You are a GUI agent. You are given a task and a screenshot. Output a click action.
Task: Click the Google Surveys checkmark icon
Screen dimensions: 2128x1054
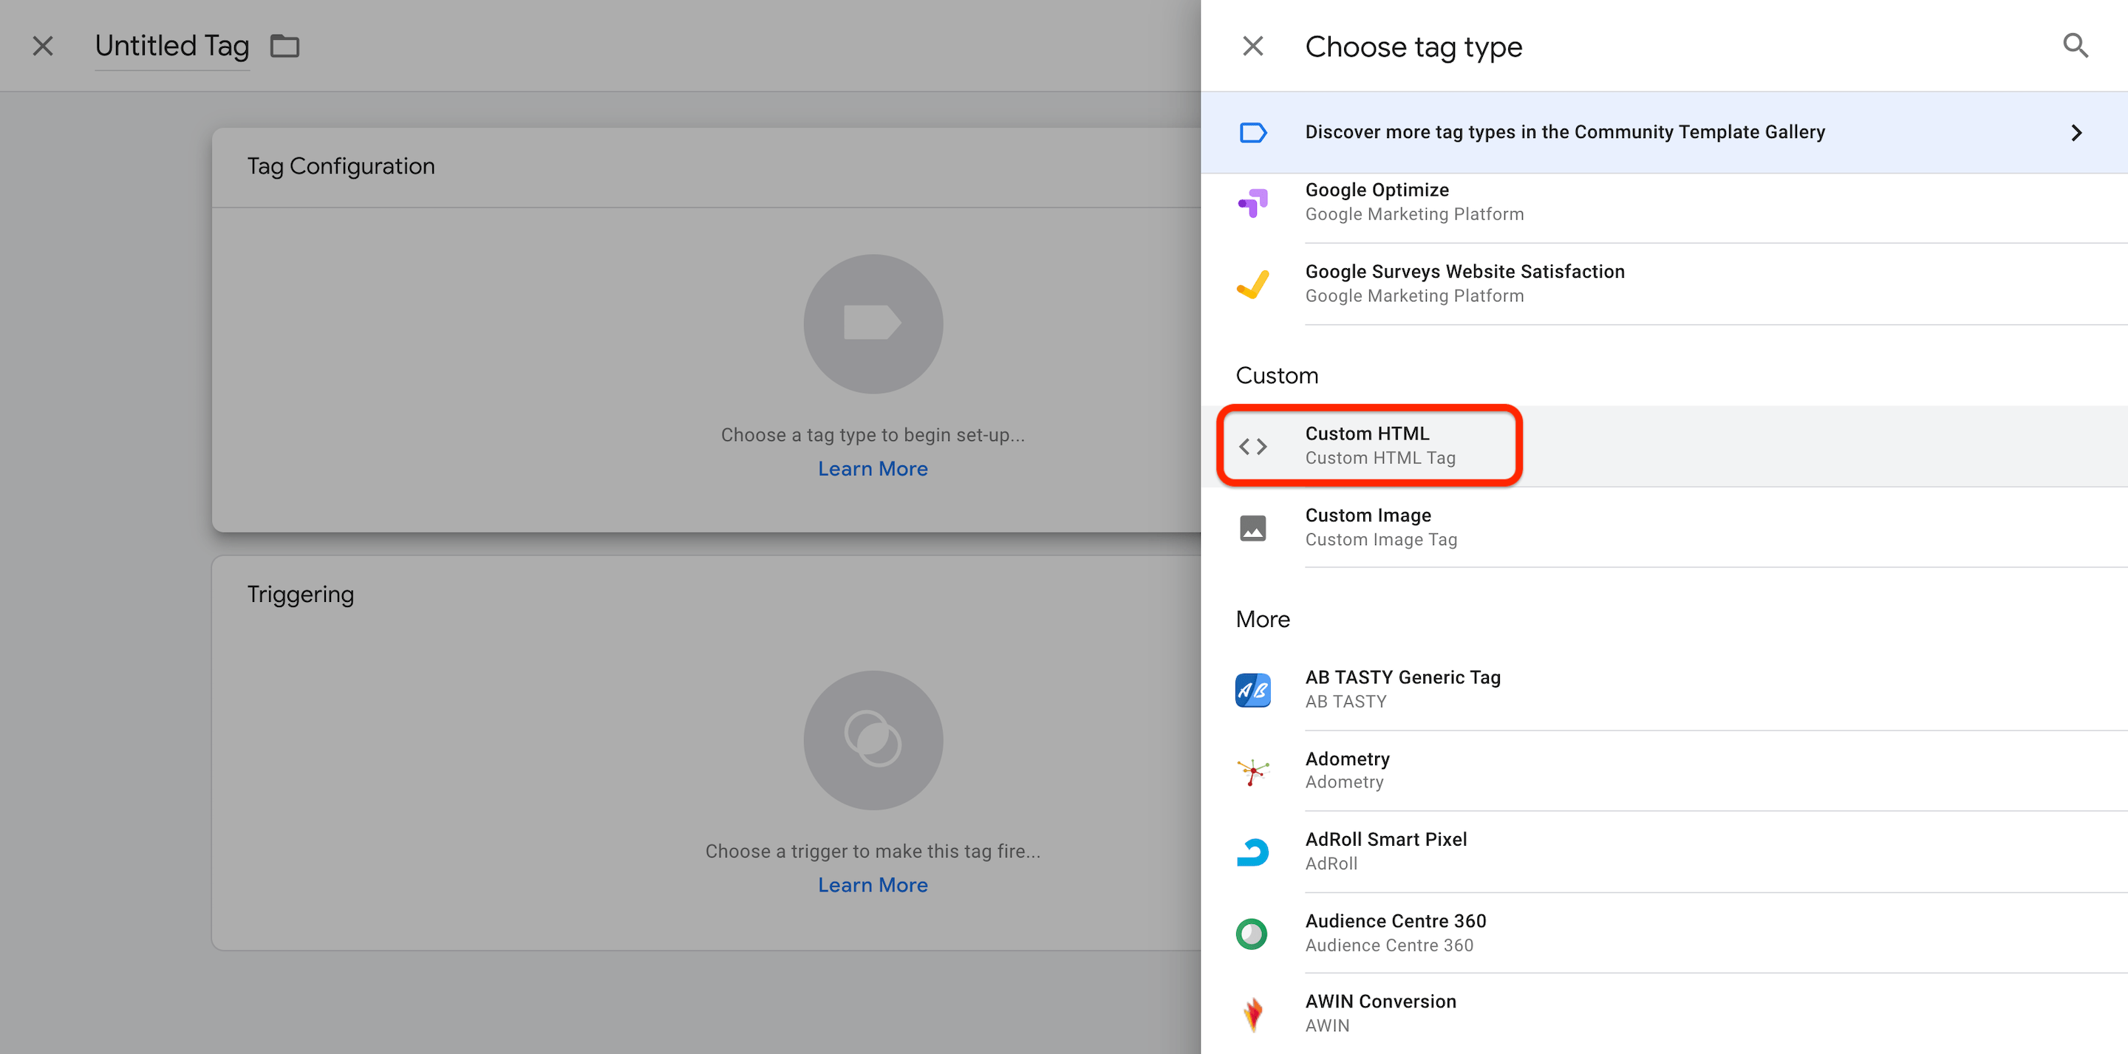tap(1252, 284)
